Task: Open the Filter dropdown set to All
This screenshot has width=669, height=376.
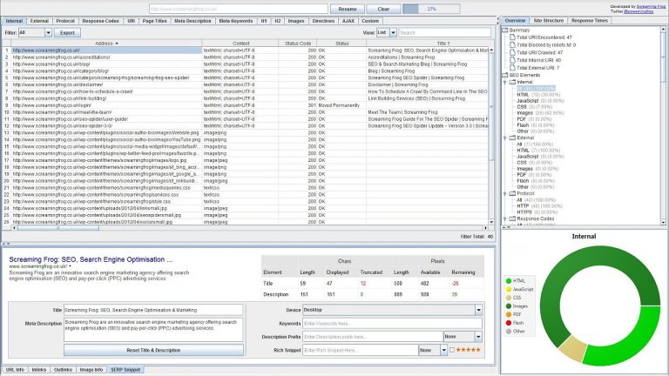Action: 35,32
